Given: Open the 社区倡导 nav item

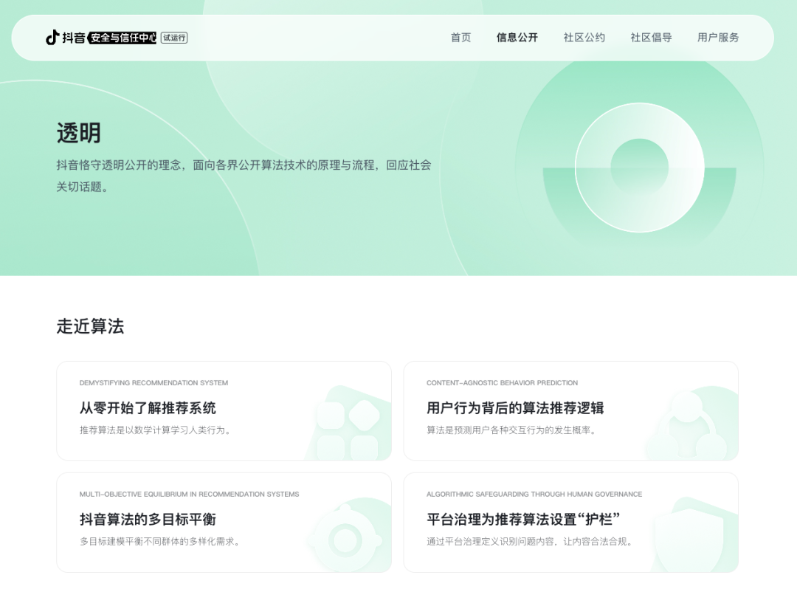Looking at the screenshot, I should tap(651, 38).
